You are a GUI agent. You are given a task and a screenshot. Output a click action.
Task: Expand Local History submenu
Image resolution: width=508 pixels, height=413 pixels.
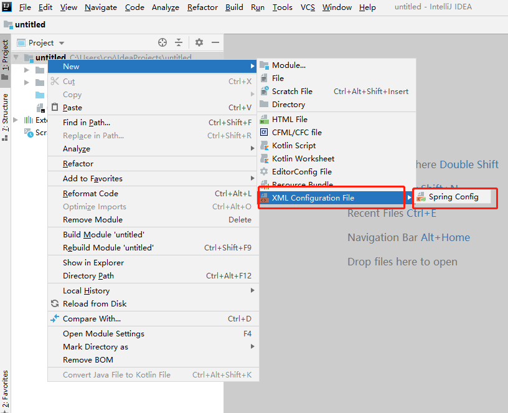click(x=252, y=290)
